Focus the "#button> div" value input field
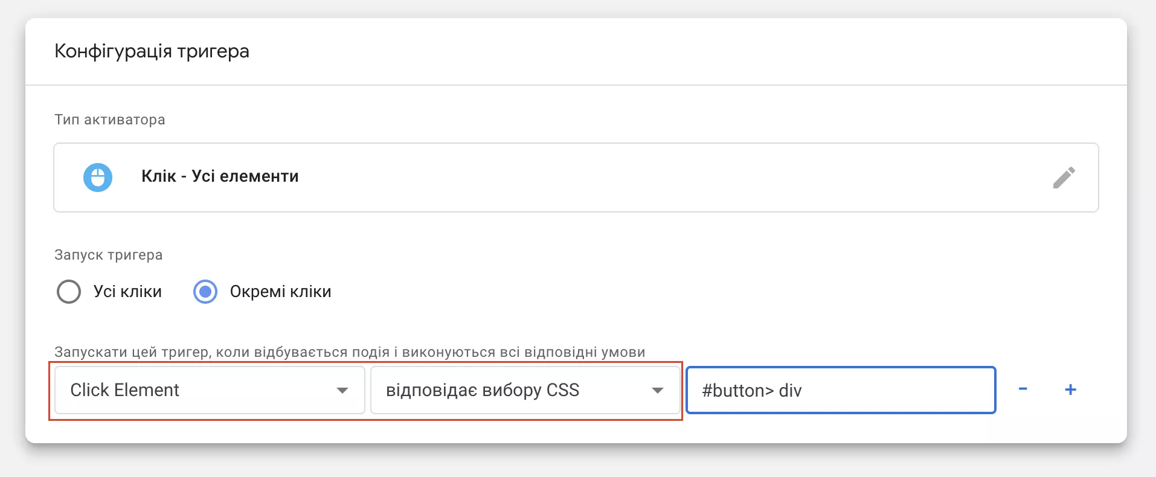The image size is (1156, 477). (841, 390)
